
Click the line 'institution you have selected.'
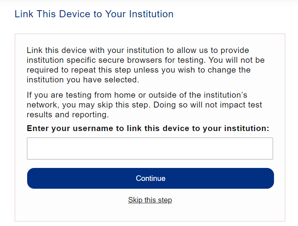click(x=83, y=80)
